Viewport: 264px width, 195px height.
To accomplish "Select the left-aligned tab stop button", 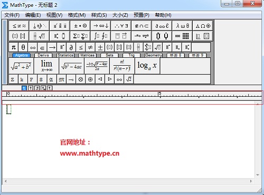I will 24,88.
